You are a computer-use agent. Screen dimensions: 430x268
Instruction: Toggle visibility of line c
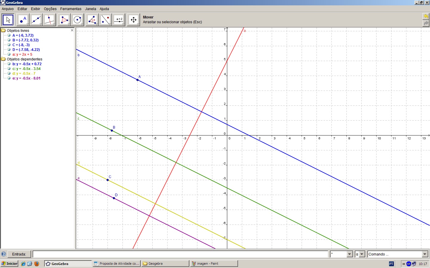coord(9,68)
